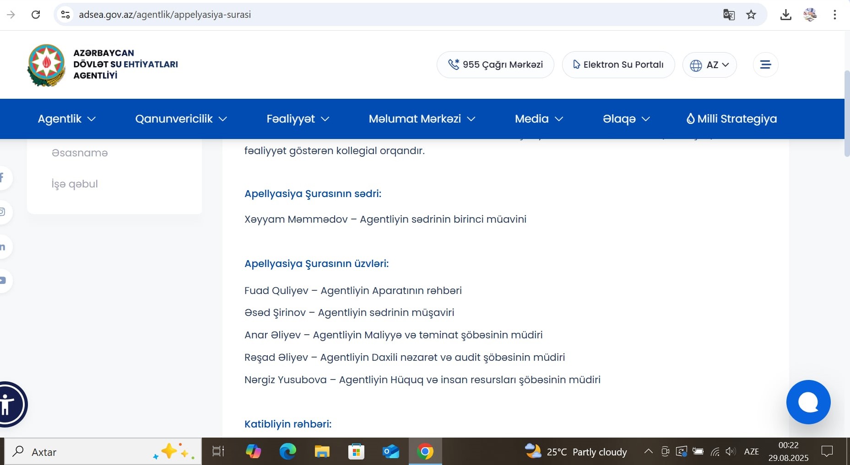Go to İşə qəbul page
This screenshot has width=850, height=465.
[x=75, y=184]
